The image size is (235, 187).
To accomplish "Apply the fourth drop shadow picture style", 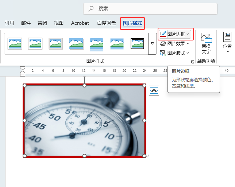I will (x=76, y=44).
